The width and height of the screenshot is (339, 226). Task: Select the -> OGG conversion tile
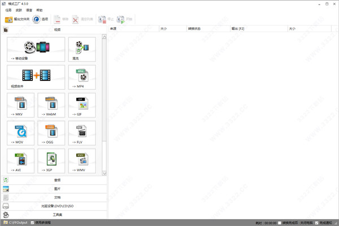(x=51, y=133)
